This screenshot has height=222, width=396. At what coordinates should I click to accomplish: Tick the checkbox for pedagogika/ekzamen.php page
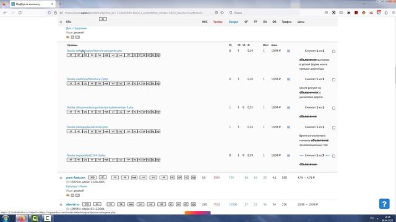(334, 128)
